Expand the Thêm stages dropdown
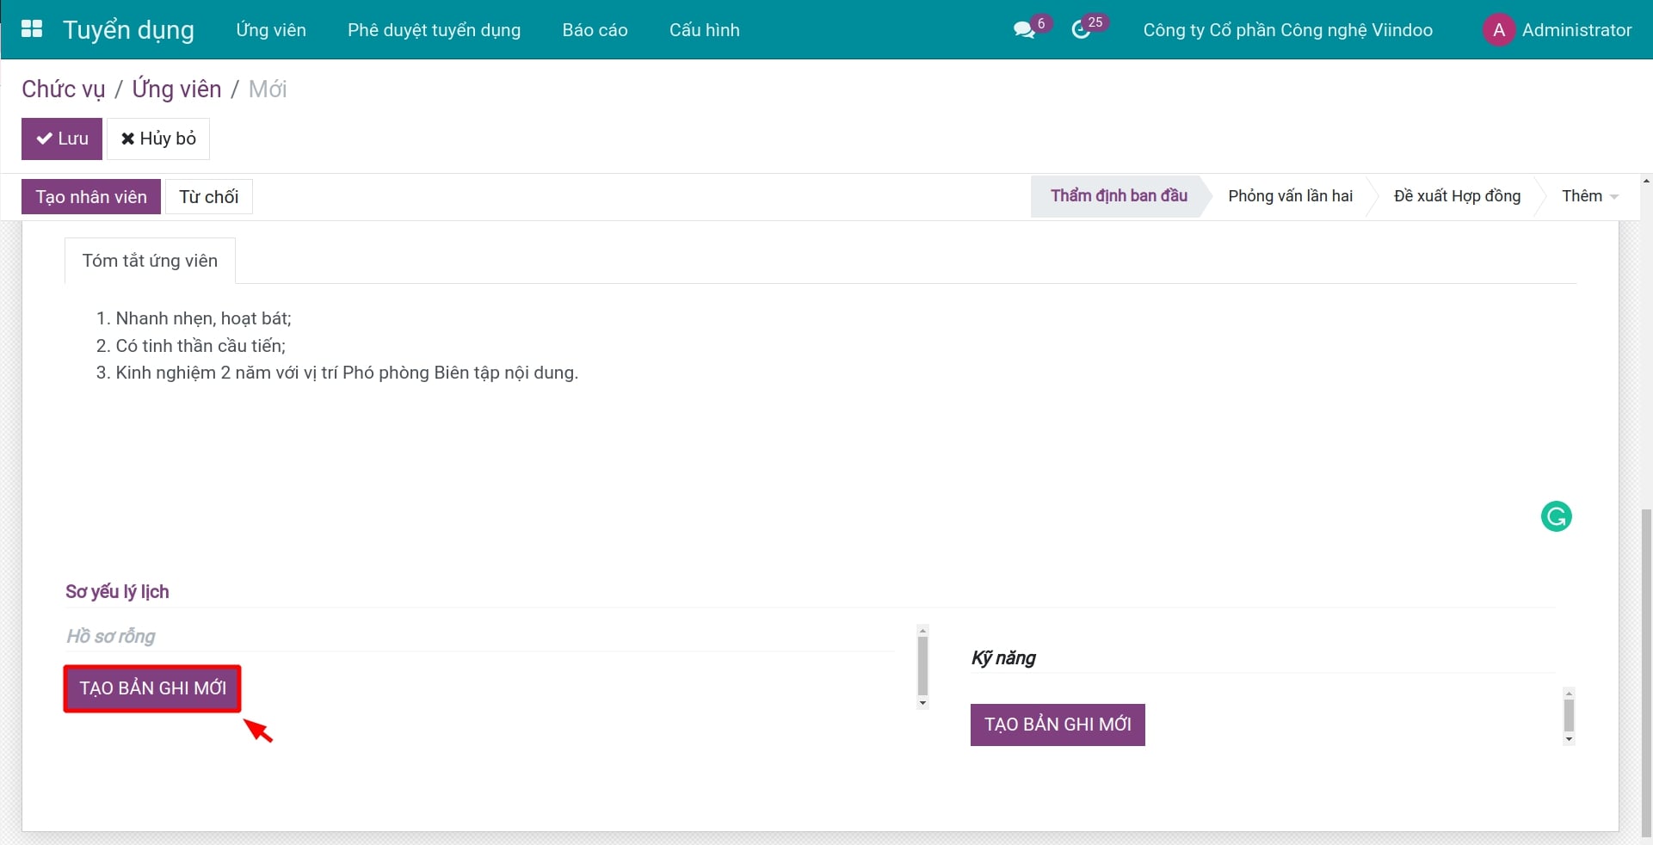Viewport: 1653px width, 845px height. pyautogui.click(x=1588, y=196)
